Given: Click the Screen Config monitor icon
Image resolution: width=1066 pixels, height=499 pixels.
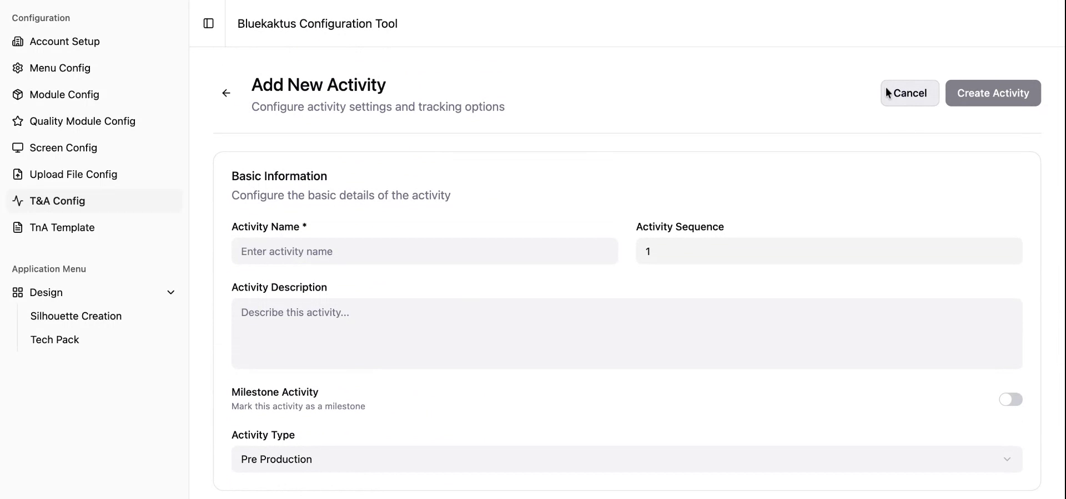Looking at the screenshot, I should [18, 148].
